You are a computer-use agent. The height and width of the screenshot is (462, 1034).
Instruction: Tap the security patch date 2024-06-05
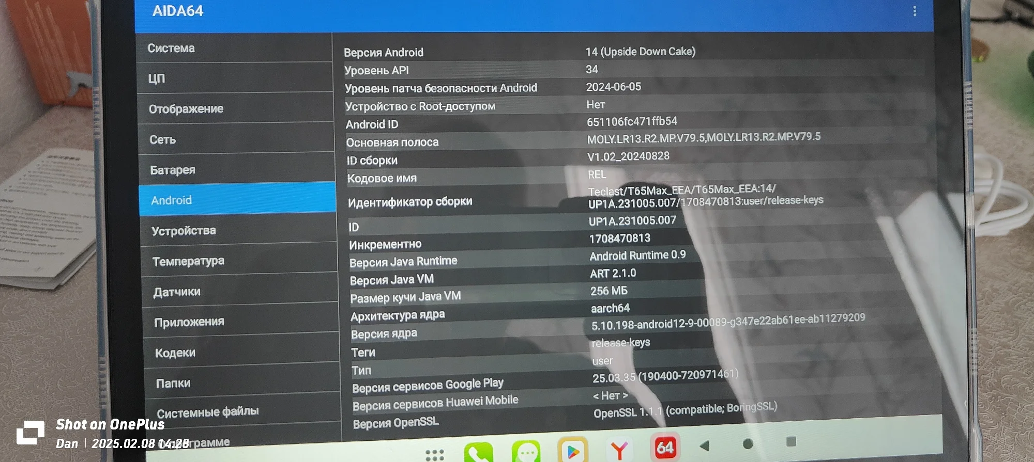tap(614, 87)
